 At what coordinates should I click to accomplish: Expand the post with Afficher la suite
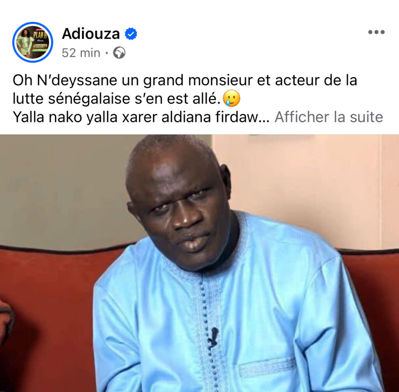coord(329,117)
